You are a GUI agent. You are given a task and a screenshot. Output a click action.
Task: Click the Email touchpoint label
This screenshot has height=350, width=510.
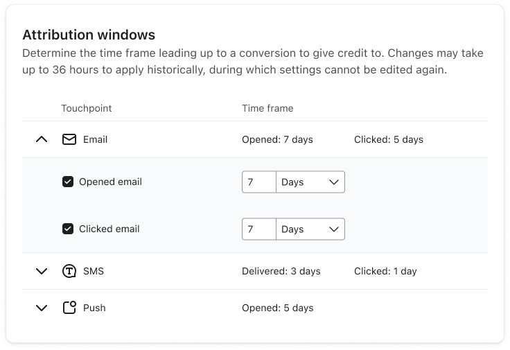click(95, 139)
